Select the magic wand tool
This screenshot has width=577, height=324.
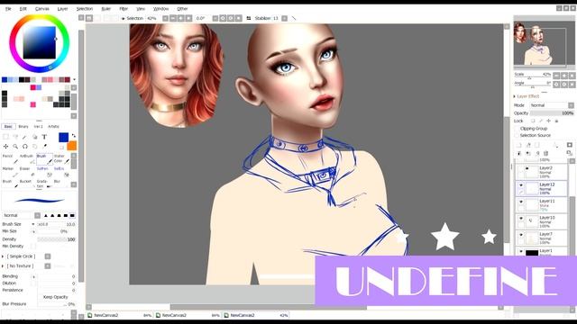[25, 137]
